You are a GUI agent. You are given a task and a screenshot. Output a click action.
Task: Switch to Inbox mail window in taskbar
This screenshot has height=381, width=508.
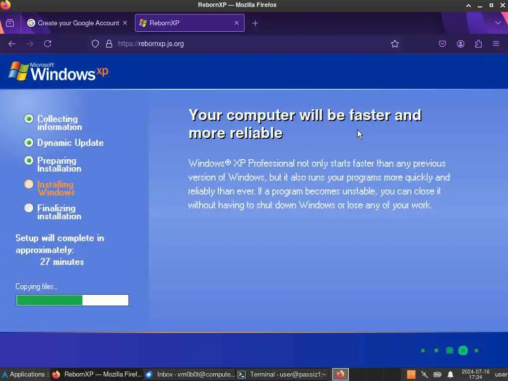click(190, 375)
